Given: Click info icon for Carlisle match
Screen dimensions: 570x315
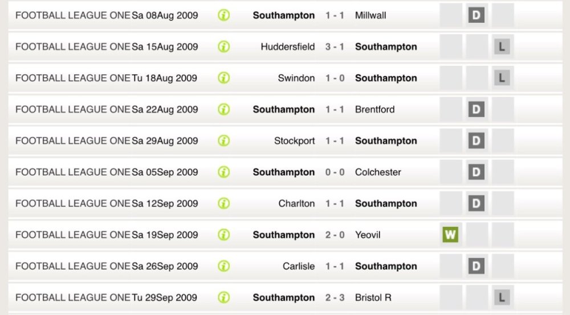Looking at the screenshot, I should 224,266.
